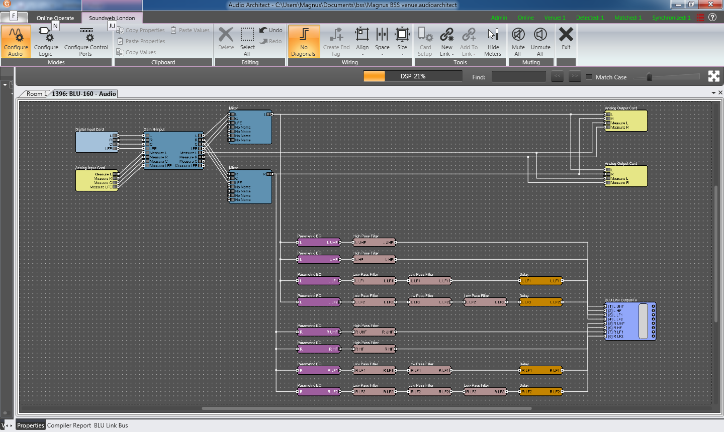The image size is (724, 432).
Task: Click Copy Values in Clipboard group
Action: click(x=136, y=52)
